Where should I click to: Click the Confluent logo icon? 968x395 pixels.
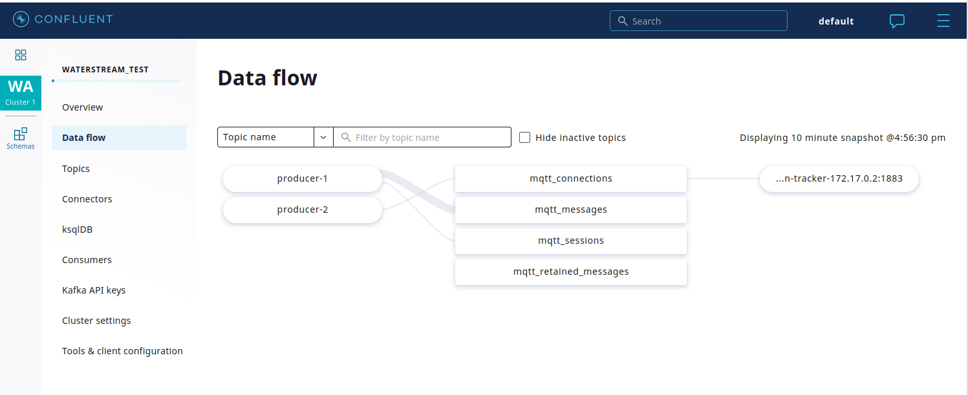[21, 19]
